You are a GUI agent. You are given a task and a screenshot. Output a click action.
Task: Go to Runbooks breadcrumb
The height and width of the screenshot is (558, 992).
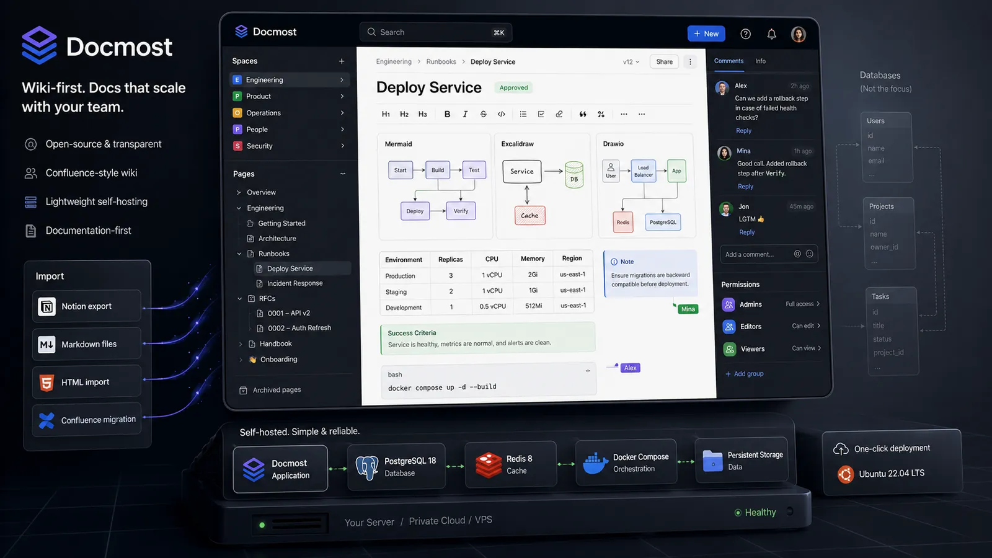[x=441, y=61]
